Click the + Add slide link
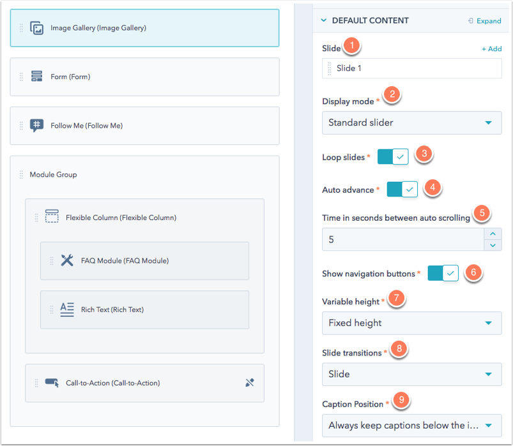513x446 pixels. (x=491, y=48)
